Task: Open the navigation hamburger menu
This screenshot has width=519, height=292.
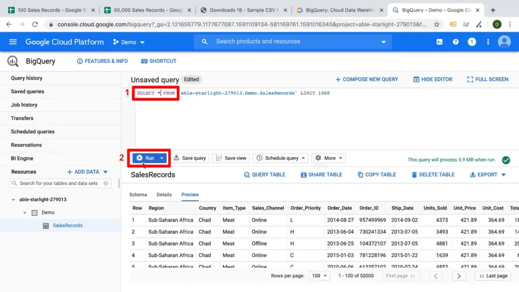Action: 13,42
